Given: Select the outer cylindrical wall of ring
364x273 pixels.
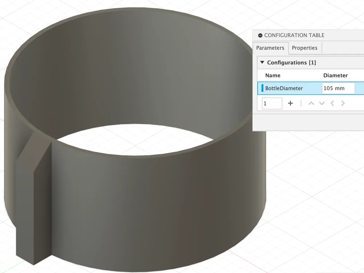Looking at the screenshot, I should point(157,204).
